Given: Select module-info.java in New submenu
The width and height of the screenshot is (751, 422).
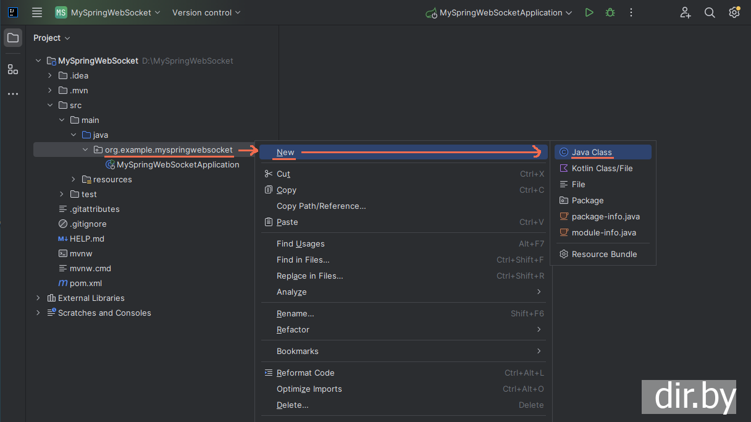Looking at the screenshot, I should click(603, 232).
